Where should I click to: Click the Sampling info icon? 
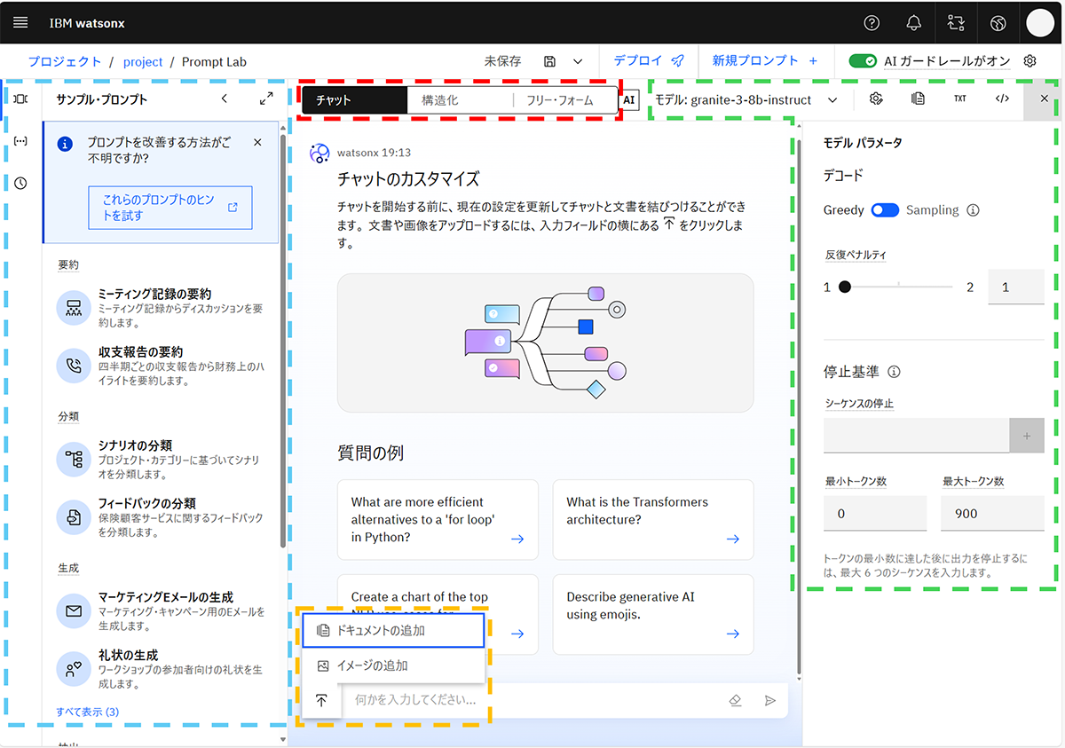tap(973, 210)
